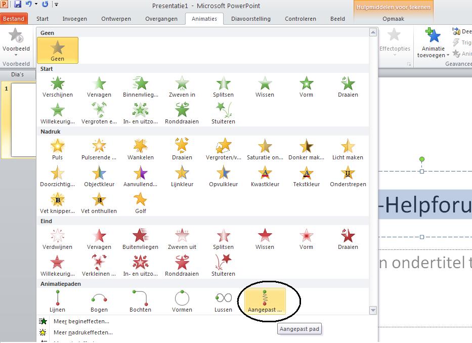Apply the Onderstrepen emphasis effect
Screen dimensions: 472x343
348,176
